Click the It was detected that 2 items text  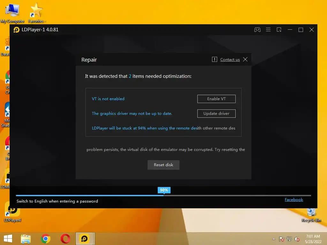tap(138, 76)
